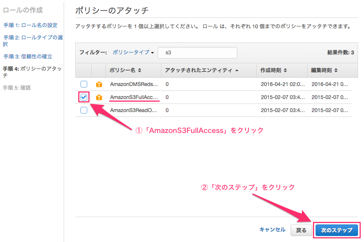Screen dimensions: 364x242
Task: Open the AmazonS3ReadO... policy name
Action: coord(133,110)
